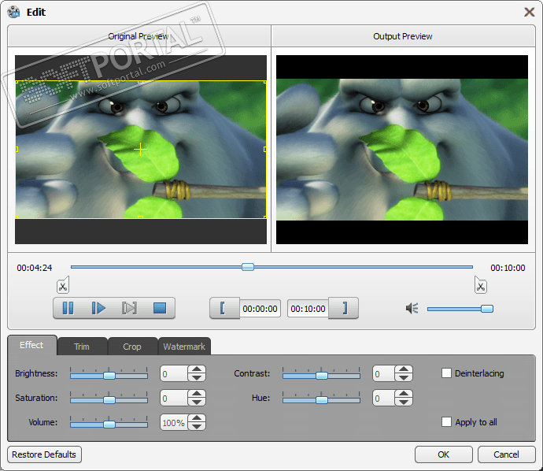Increase Brightness with the up arrow

tap(197, 369)
